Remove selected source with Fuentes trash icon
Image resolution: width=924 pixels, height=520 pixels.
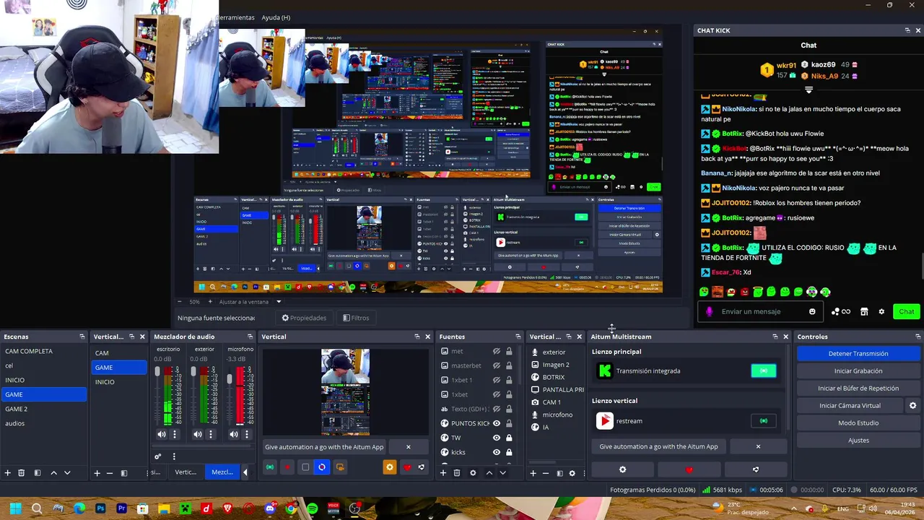[x=457, y=473]
